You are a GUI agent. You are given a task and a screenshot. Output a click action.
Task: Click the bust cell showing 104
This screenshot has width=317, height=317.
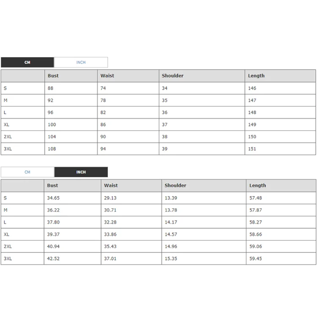[x=52, y=137]
